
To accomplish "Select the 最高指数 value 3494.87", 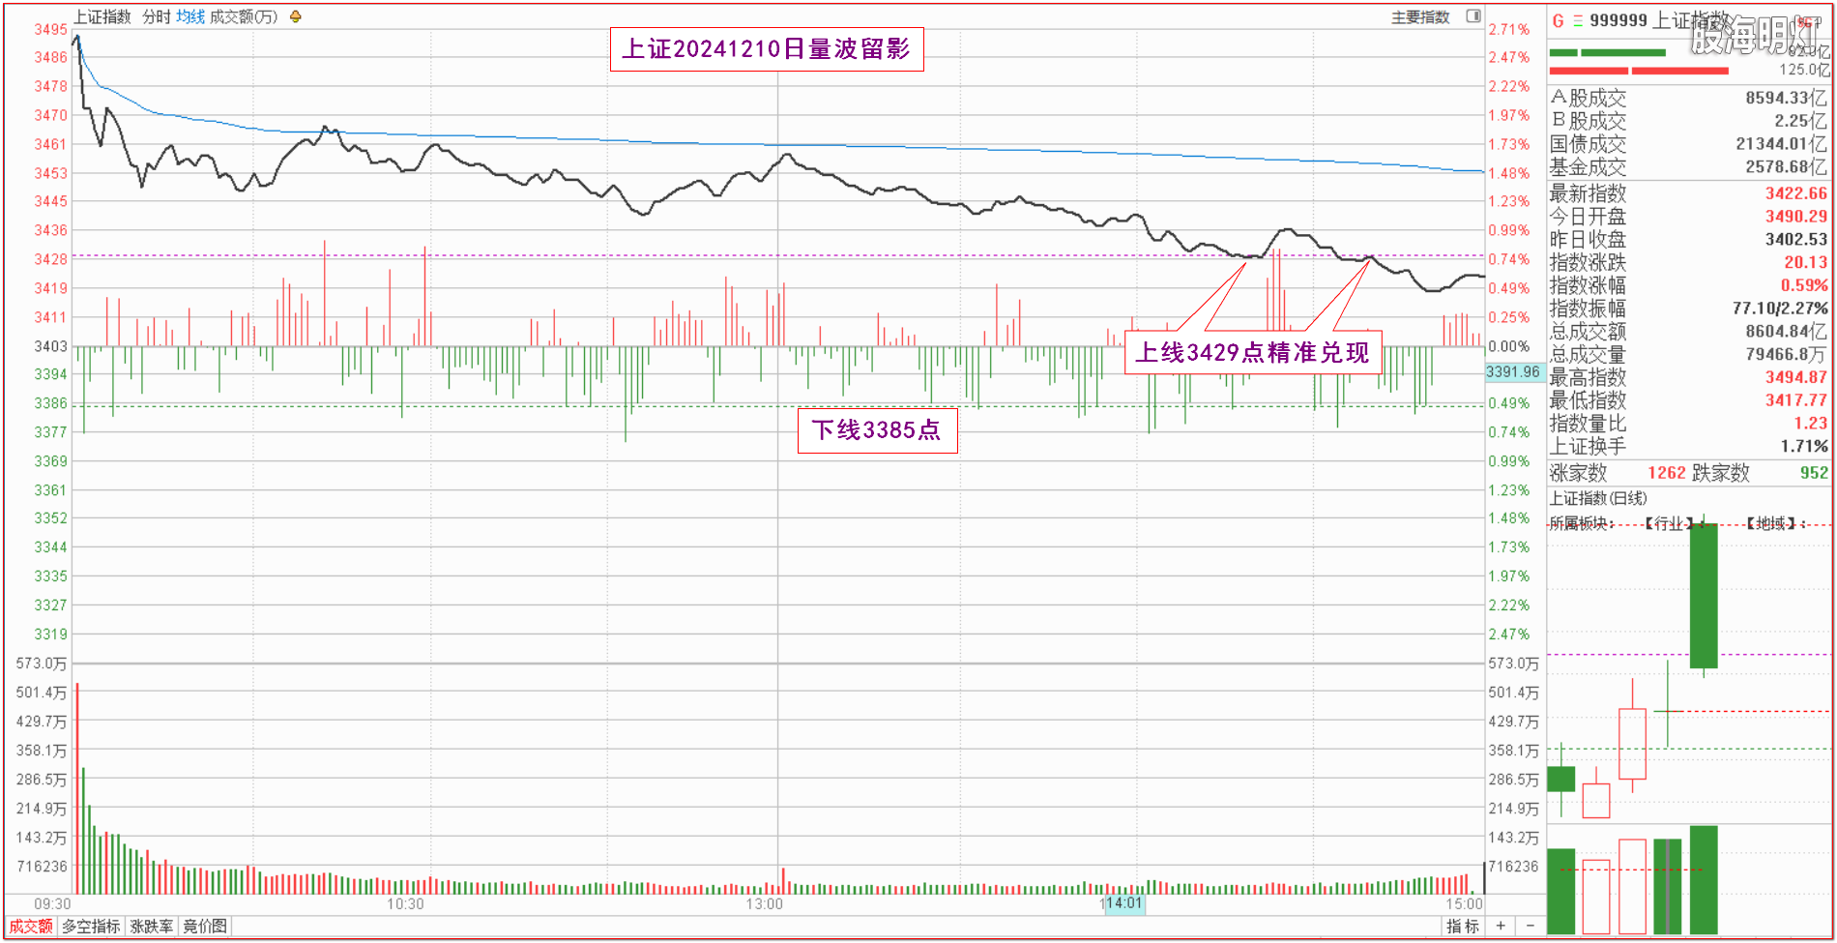I will coord(1796,377).
